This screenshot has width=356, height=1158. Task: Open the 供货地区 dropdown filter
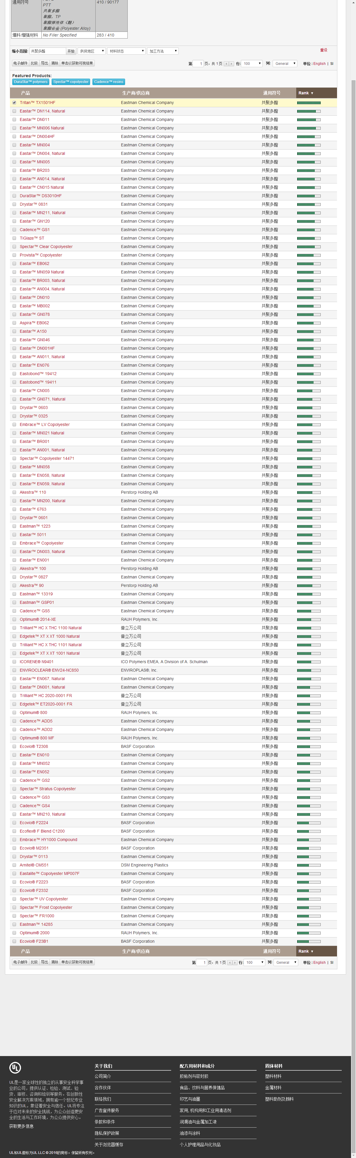click(92, 51)
